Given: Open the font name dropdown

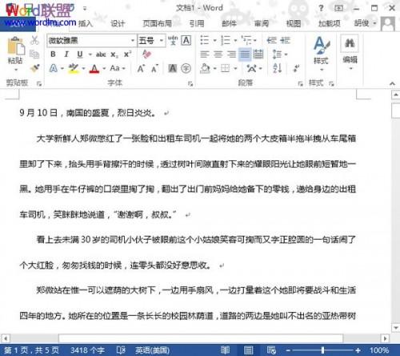Looking at the screenshot, I should [133, 41].
